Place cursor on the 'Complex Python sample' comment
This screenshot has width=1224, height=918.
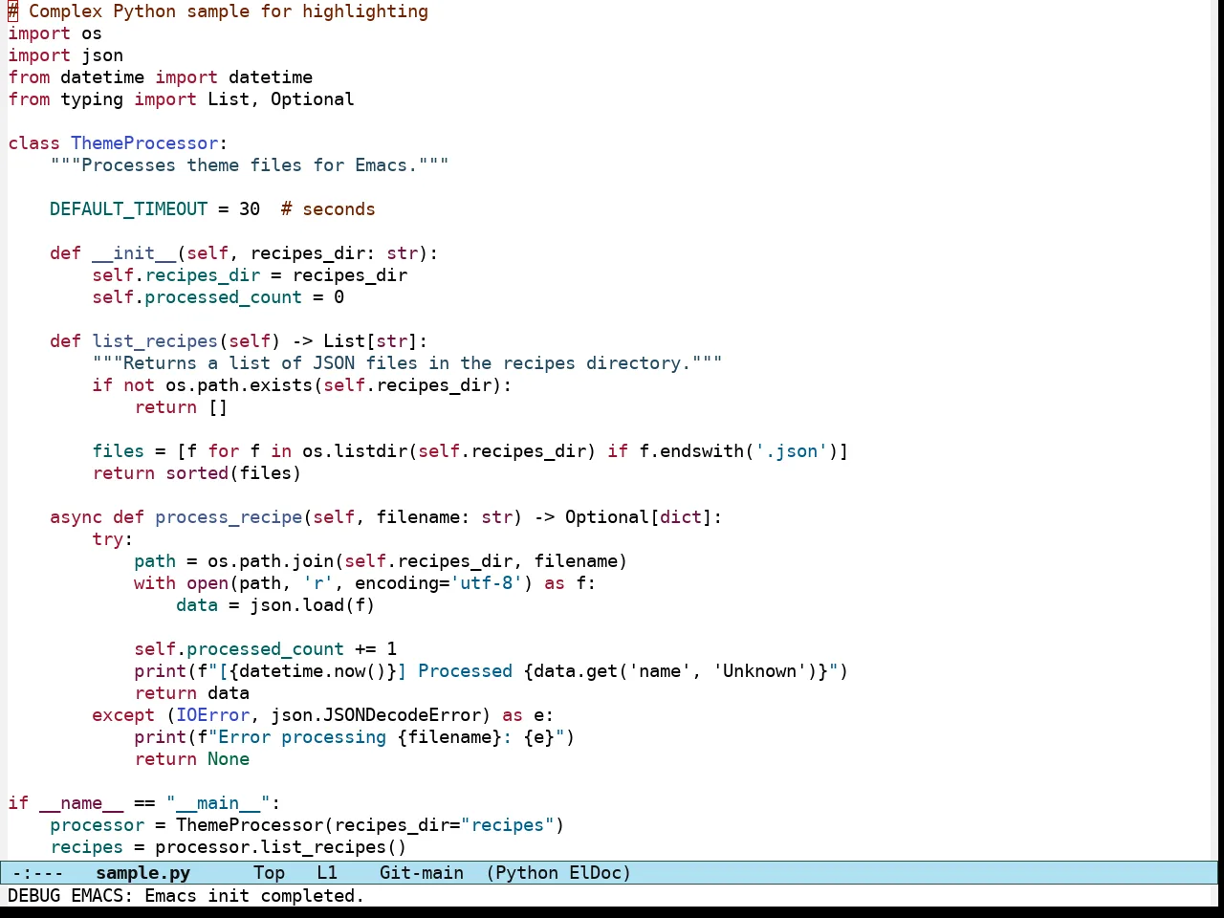point(218,11)
